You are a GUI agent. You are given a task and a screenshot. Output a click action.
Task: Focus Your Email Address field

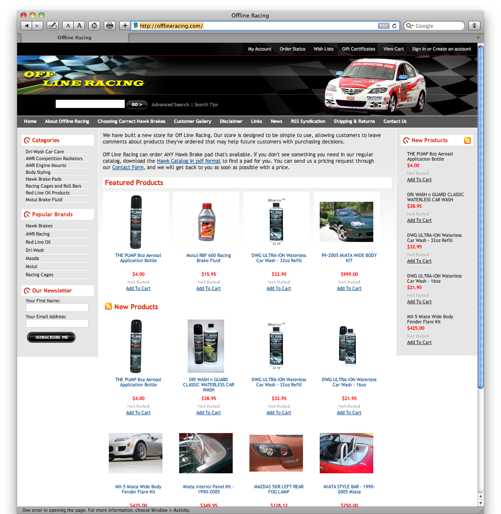click(57, 323)
